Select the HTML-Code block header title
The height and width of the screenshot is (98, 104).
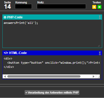click(18, 53)
